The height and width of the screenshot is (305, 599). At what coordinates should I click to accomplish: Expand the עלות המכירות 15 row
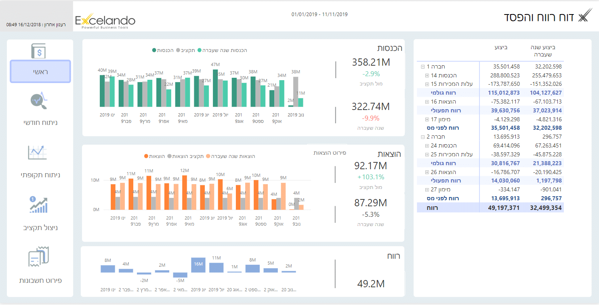(427, 84)
